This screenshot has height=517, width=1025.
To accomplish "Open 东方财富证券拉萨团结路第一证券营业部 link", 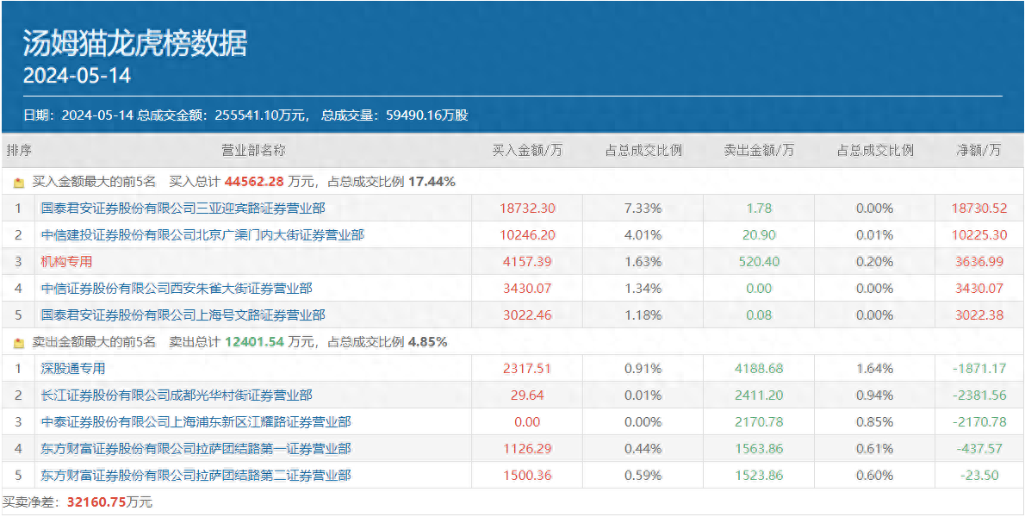I will click(x=196, y=448).
